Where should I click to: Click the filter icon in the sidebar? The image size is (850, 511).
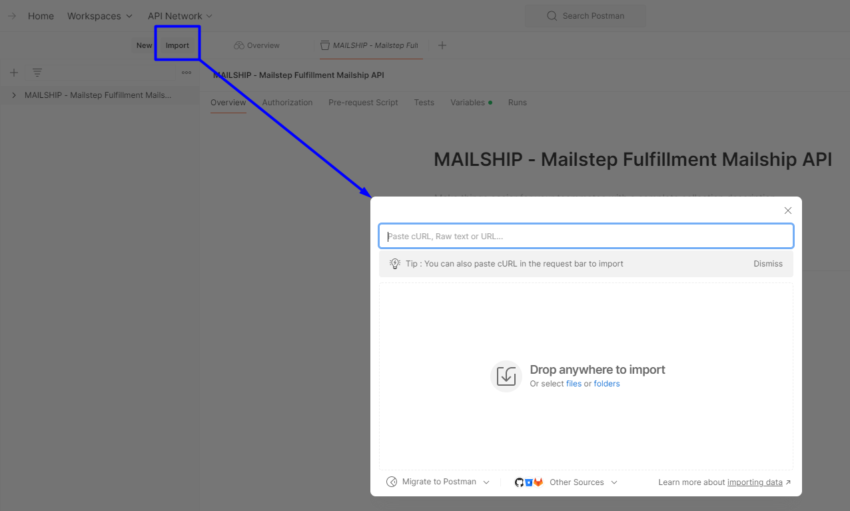(x=37, y=73)
